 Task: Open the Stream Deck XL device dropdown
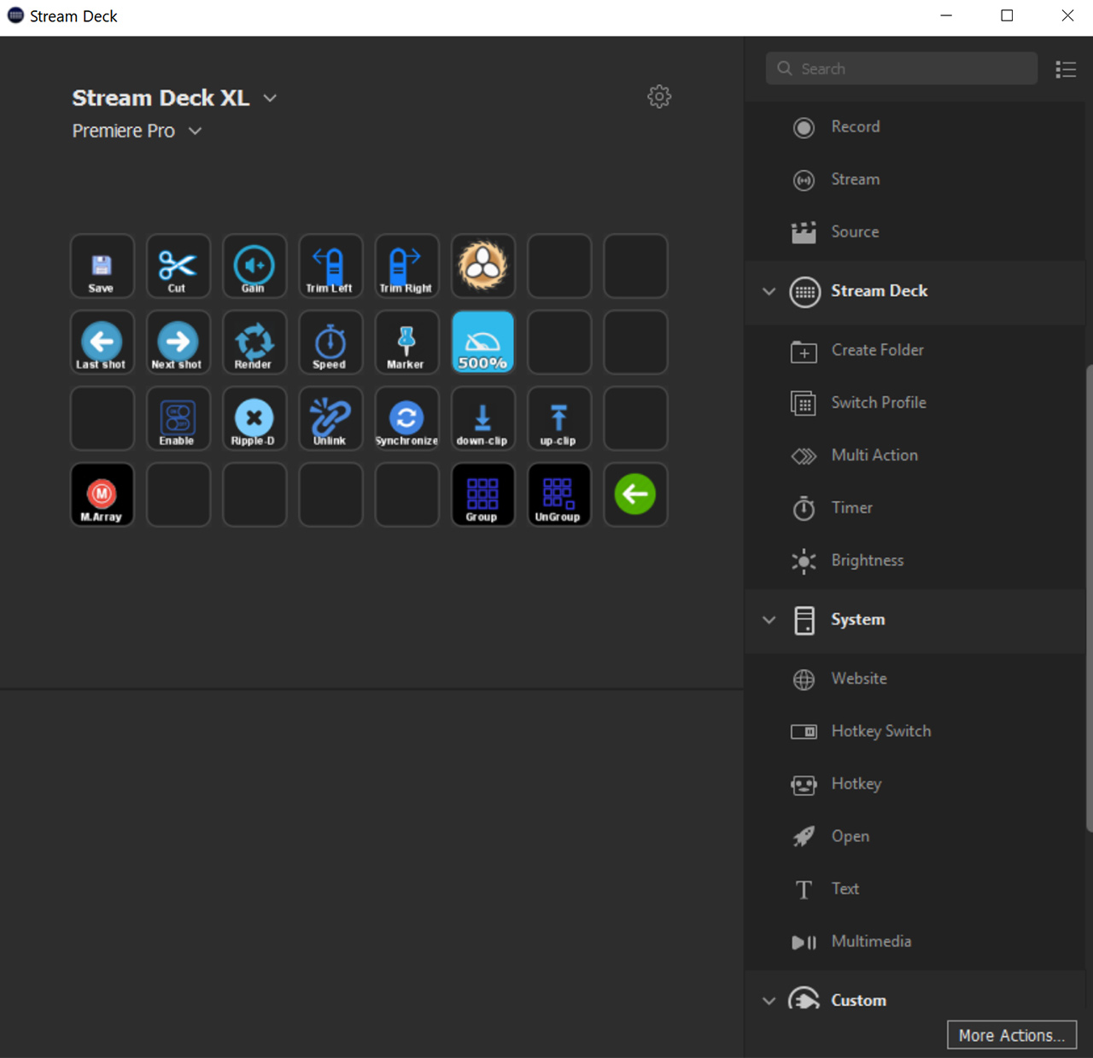(270, 97)
